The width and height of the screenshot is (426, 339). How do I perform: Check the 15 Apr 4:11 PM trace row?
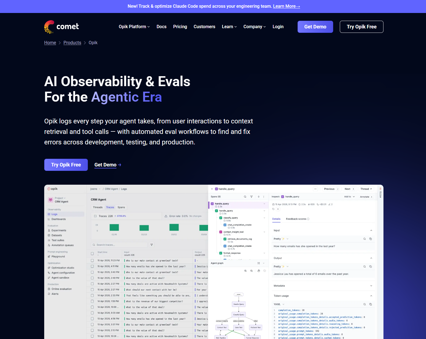tap(92, 266)
